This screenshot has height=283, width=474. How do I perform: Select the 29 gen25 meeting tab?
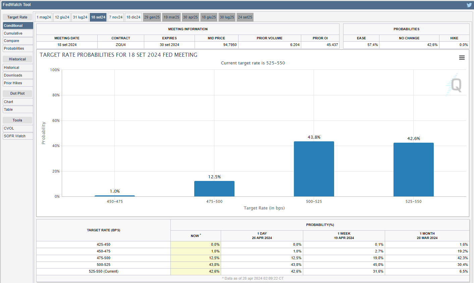(x=152, y=17)
